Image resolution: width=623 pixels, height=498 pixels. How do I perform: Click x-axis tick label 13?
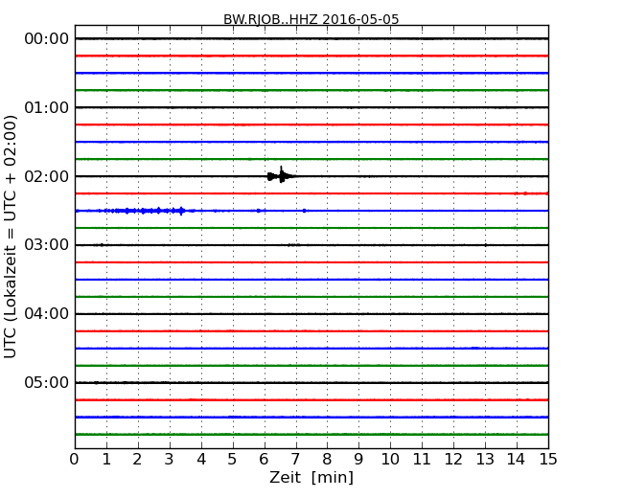[485, 460]
